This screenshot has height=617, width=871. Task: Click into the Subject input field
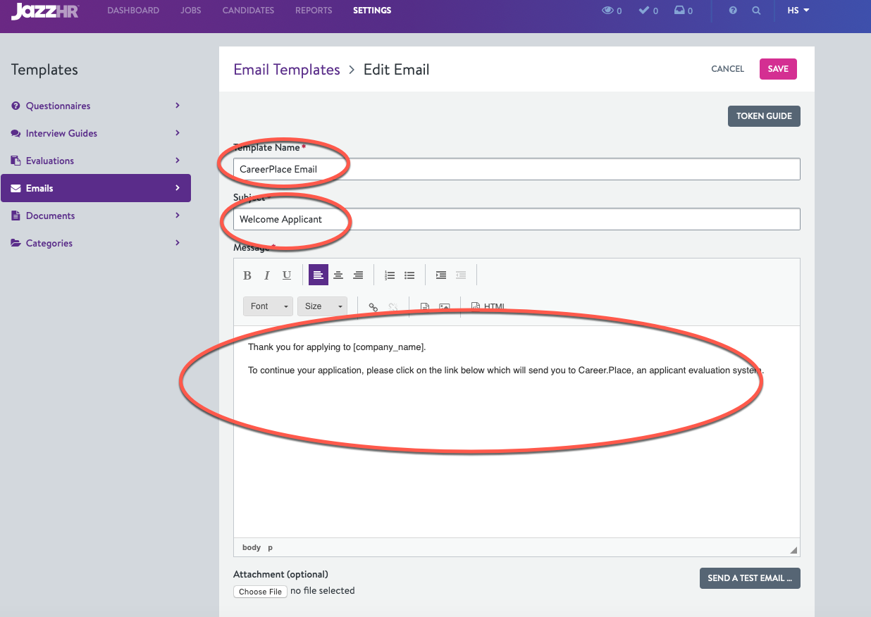517,219
